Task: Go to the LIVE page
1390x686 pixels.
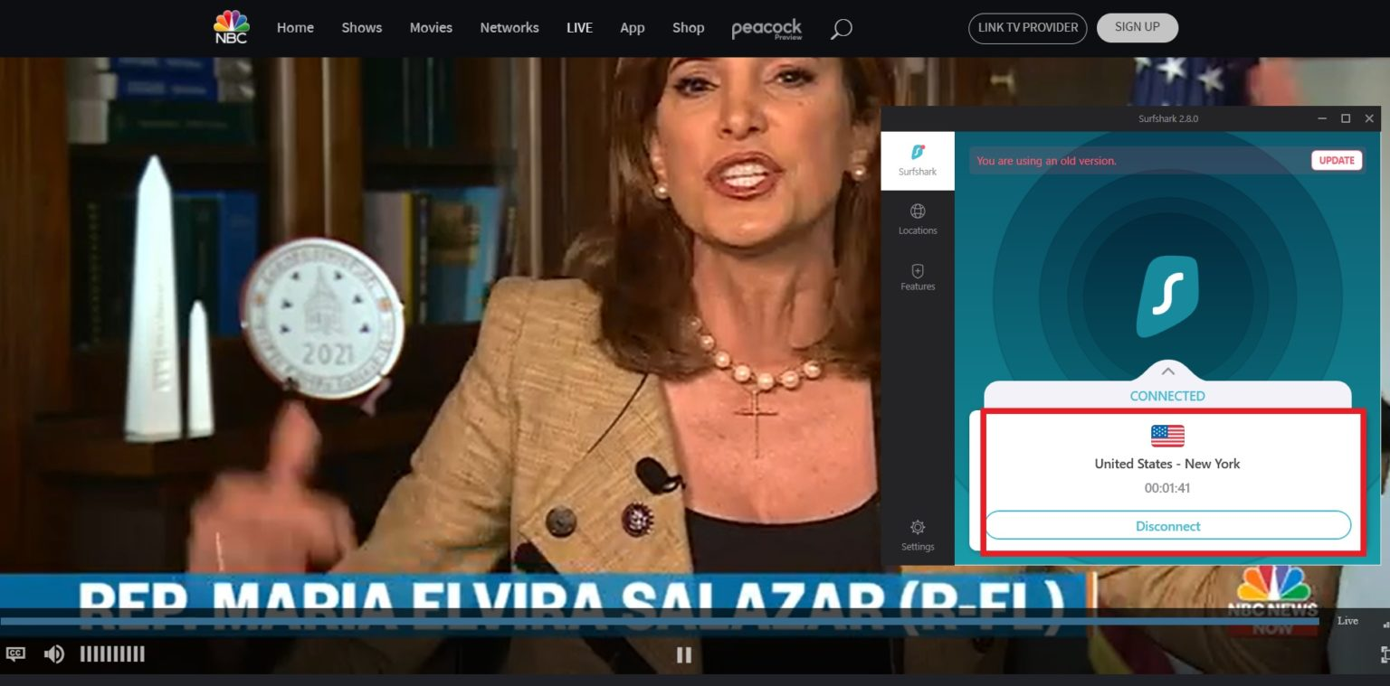Action: pyautogui.click(x=579, y=28)
